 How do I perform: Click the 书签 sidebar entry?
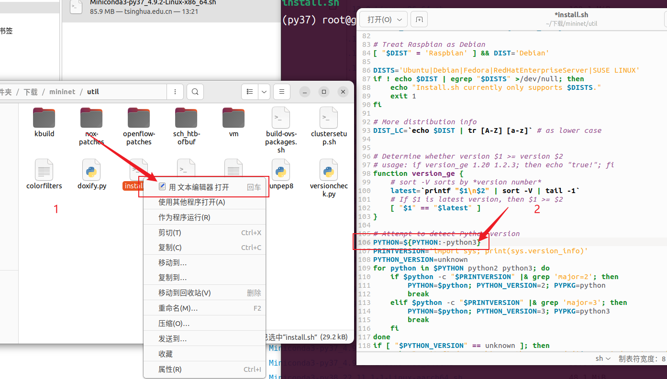pos(6,31)
